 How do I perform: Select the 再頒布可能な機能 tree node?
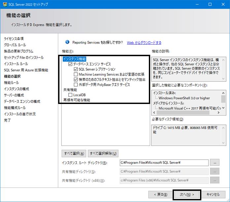click(77, 100)
